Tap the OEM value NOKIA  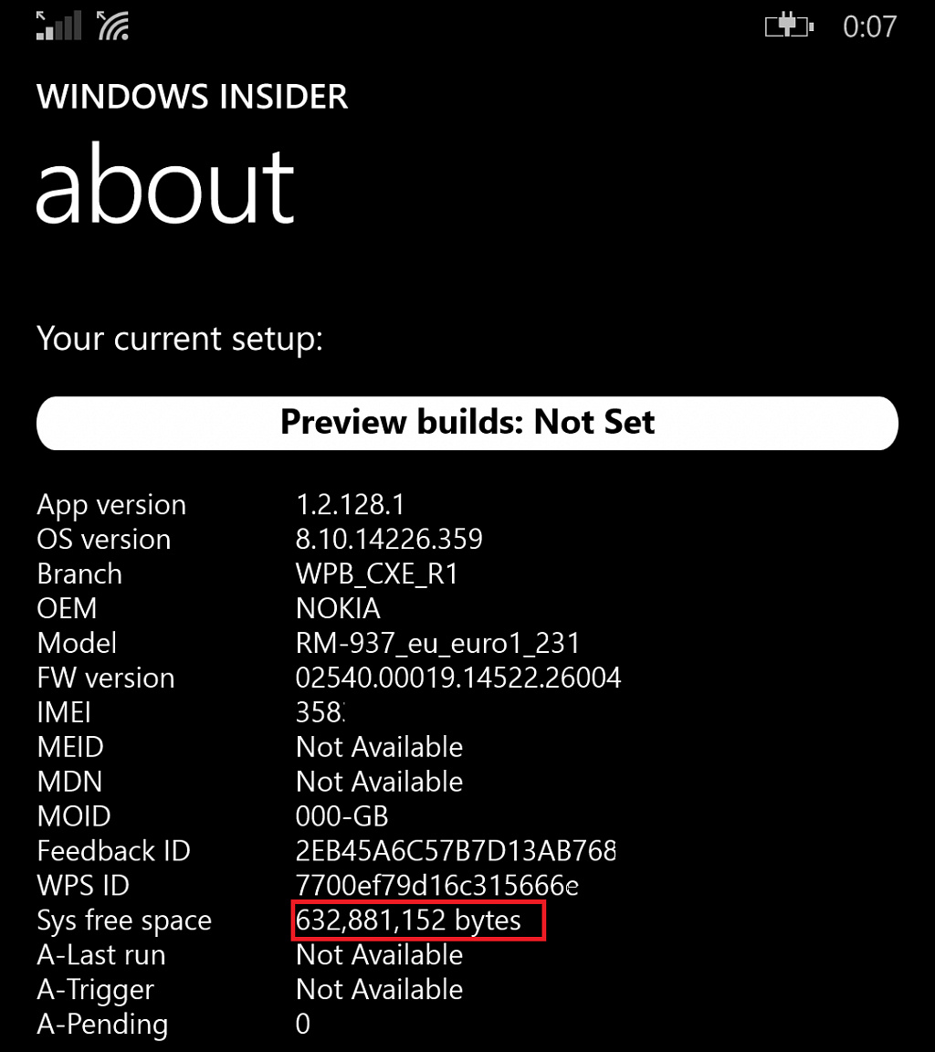point(338,608)
